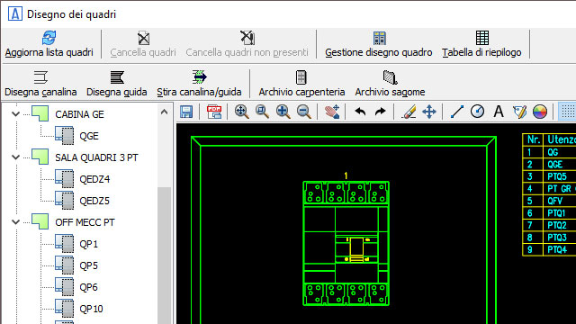576x324 pixels.
Task: Open the Tabella di riepilogo
Action: click(x=481, y=44)
